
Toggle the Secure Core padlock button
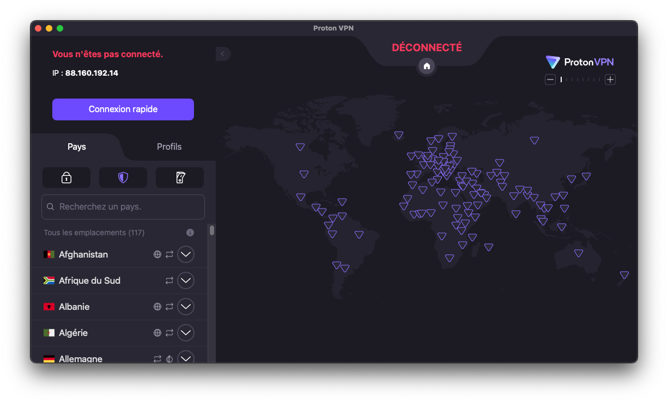coord(66,178)
